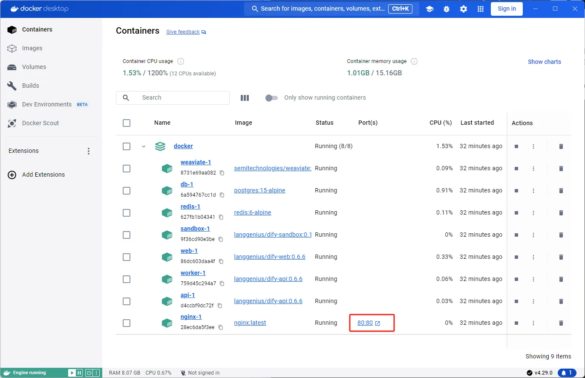Open the column display options icon
The height and width of the screenshot is (378, 585).
pos(245,98)
